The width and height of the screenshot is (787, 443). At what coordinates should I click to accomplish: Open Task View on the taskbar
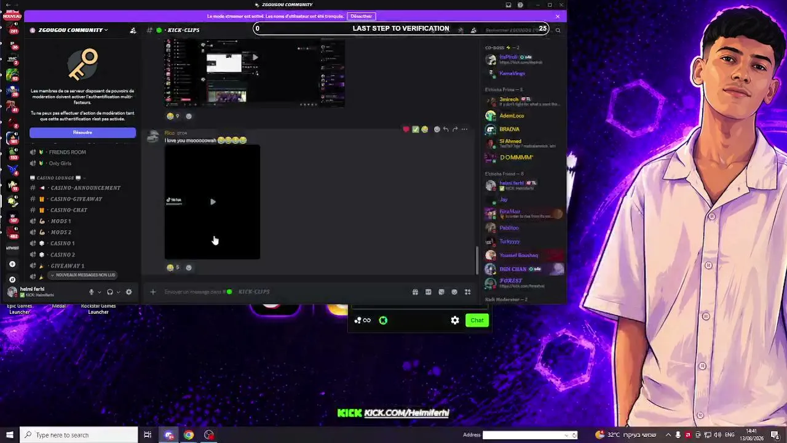[148, 435]
